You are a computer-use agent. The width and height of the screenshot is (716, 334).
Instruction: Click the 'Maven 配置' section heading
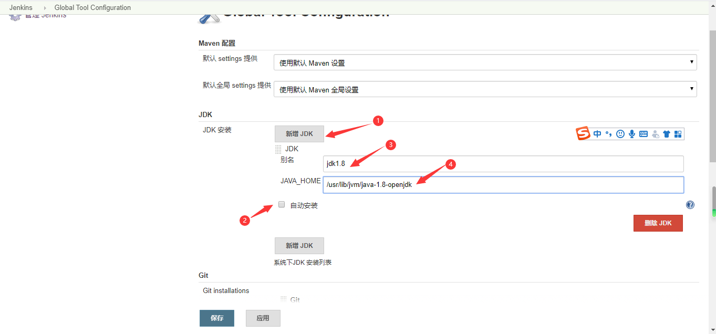(217, 43)
